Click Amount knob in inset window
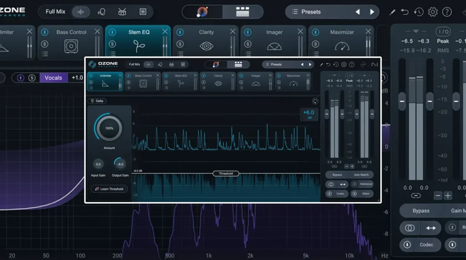 [x=109, y=128]
